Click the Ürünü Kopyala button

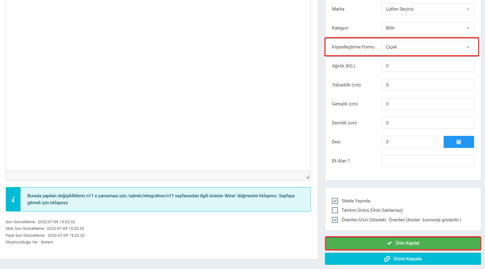coord(403,259)
